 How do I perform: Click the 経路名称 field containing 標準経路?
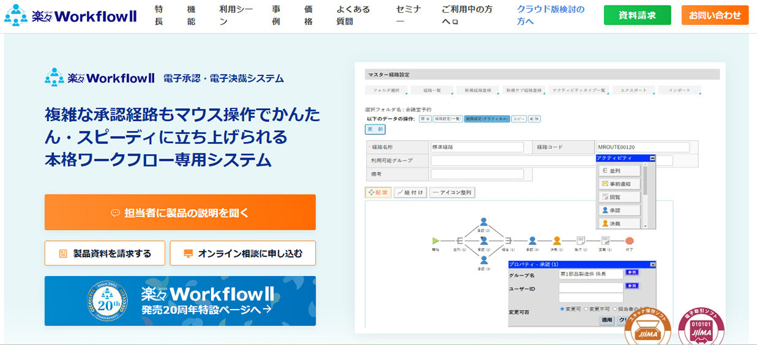pyautogui.click(x=477, y=147)
